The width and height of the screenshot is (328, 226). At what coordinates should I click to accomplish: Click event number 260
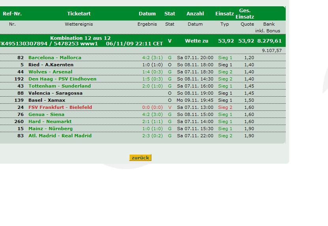[x=19, y=121]
